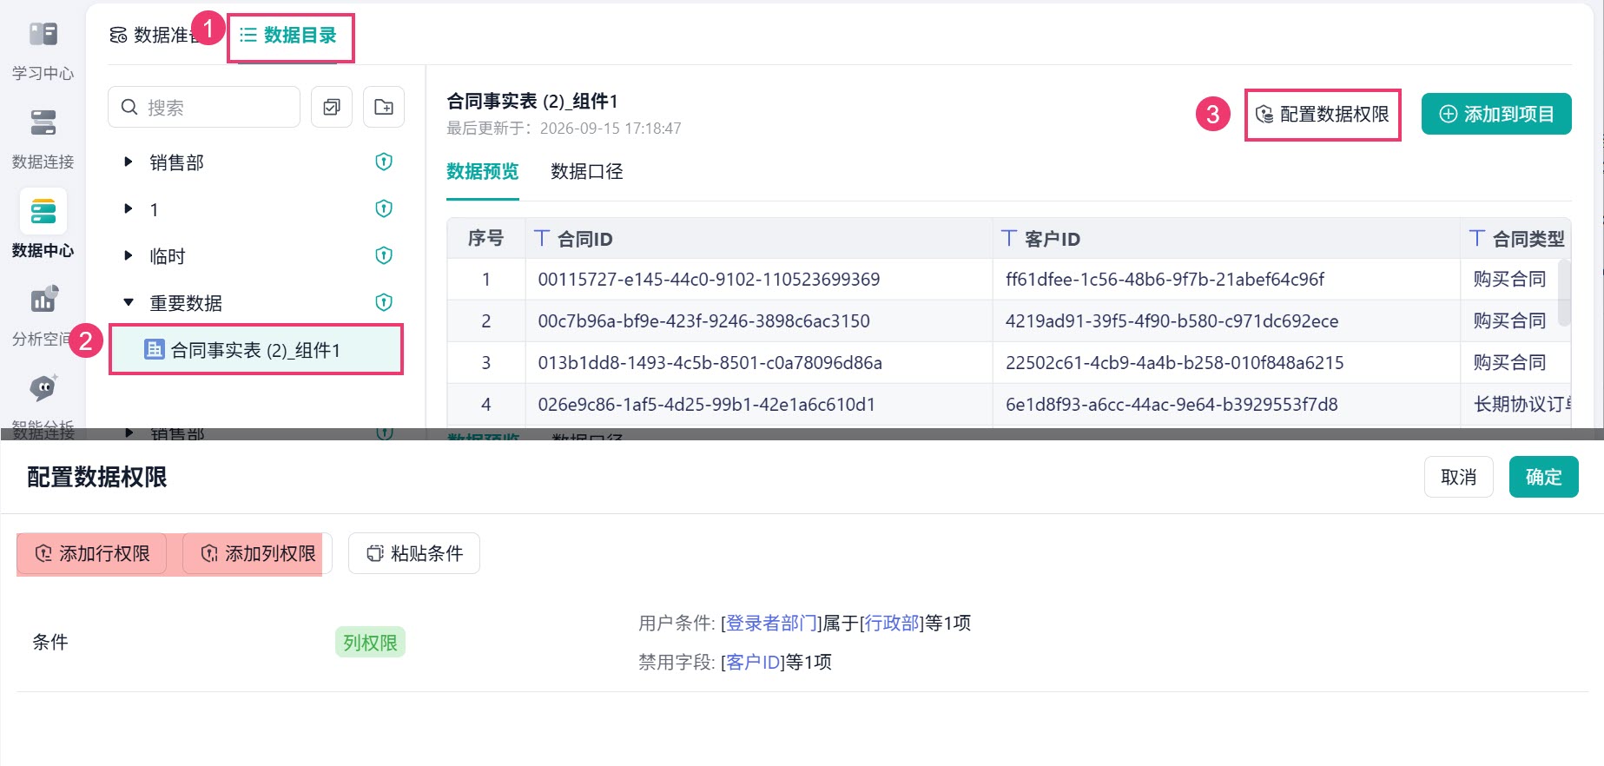Click shield permission icon for folder 1

point(384,208)
